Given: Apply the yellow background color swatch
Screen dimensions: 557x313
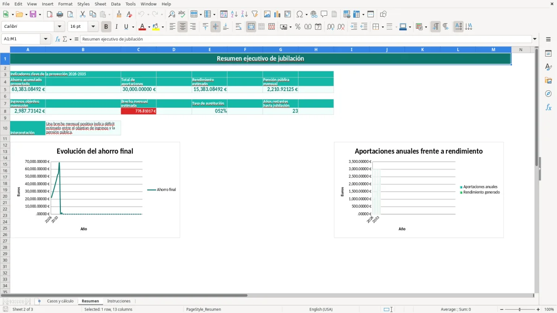Looking at the screenshot, I should tap(155, 27).
